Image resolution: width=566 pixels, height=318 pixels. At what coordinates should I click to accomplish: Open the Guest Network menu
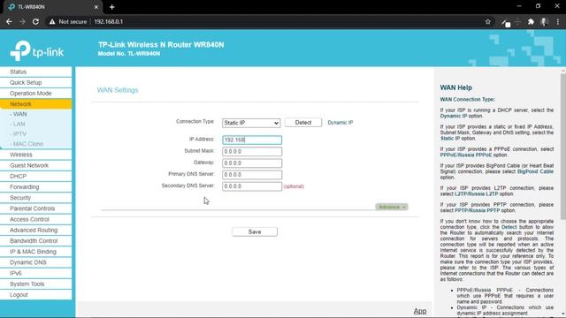coord(35,165)
